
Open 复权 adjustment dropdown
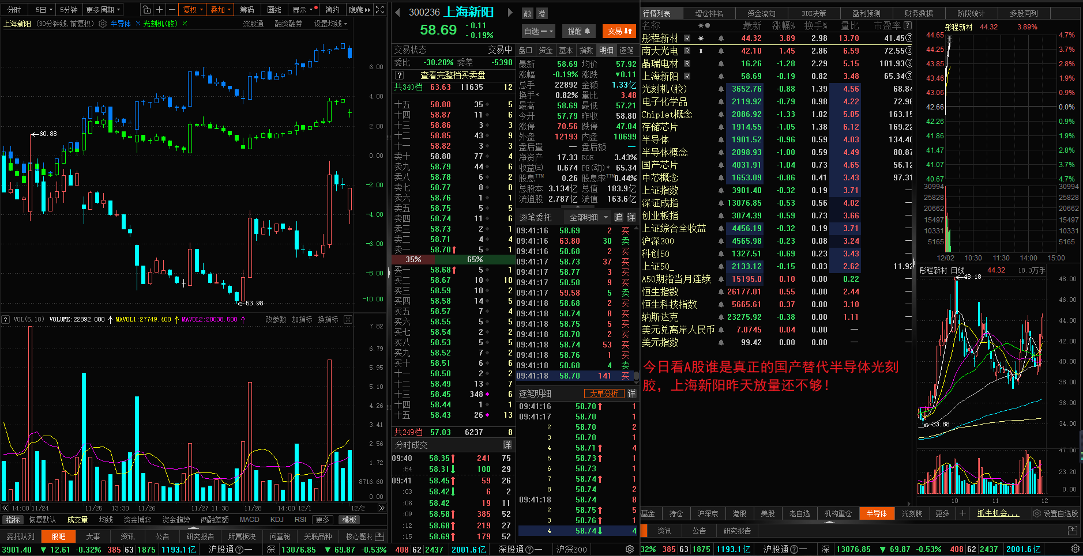coord(192,10)
